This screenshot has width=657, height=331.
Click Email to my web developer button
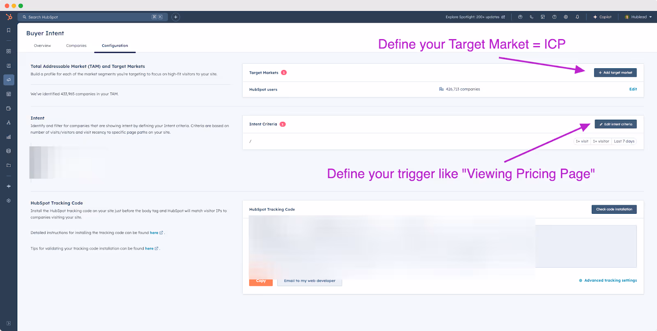[x=310, y=281]
